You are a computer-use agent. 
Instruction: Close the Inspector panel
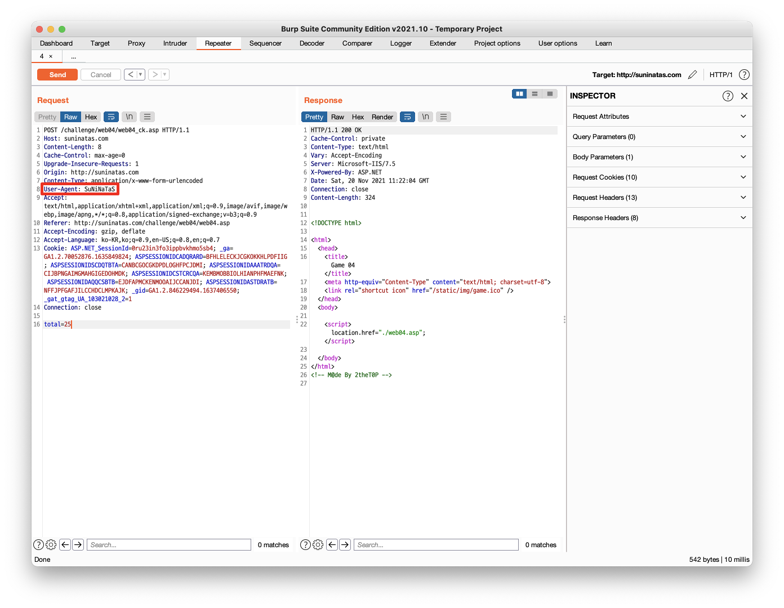(744, 96)
